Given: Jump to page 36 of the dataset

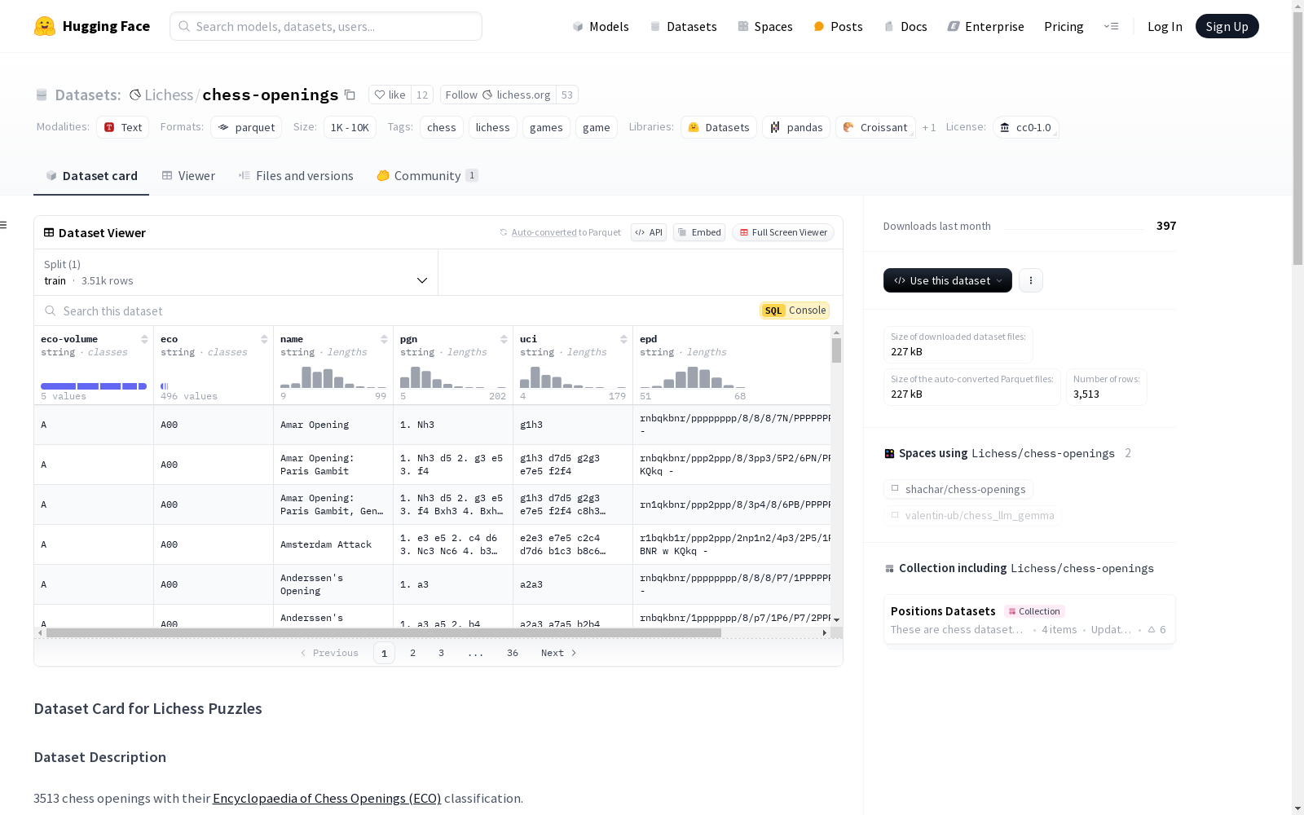Looking at the screenshot, I should click(x=513, y=653).
